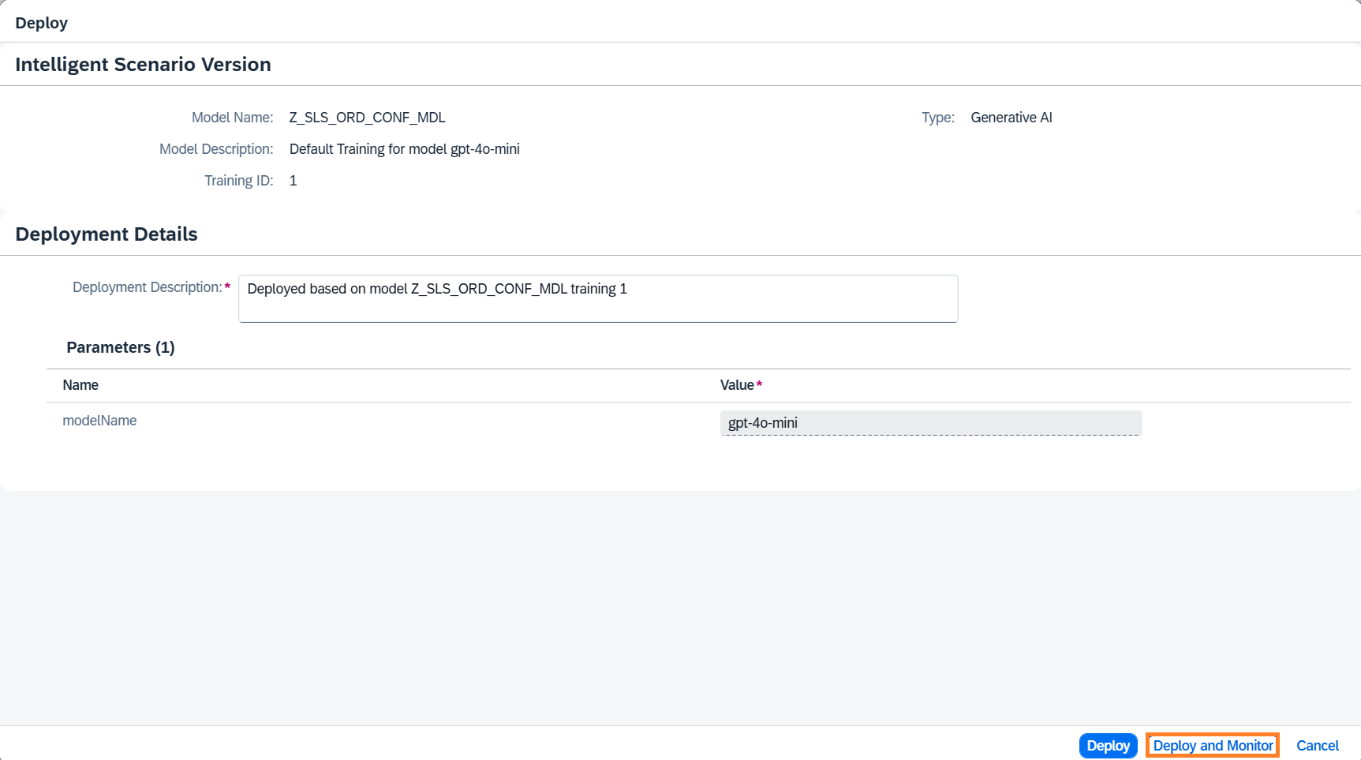Screen dimensions: 1361x760
Task: Click the Z_SLS_ORD_CONF_MDL model name value
Action: tap(367, 118)
